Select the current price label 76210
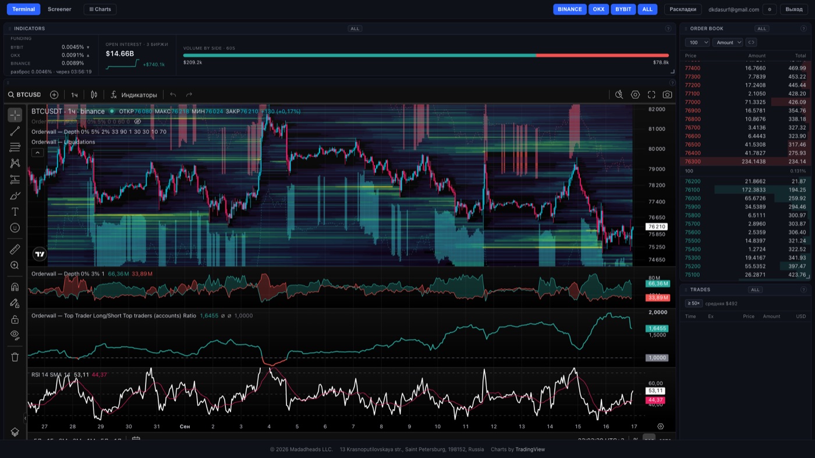The image size is (815, 458). pyautogui.click(x=657, y=226)
